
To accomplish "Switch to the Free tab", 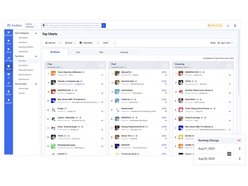I will click(78, 52).
